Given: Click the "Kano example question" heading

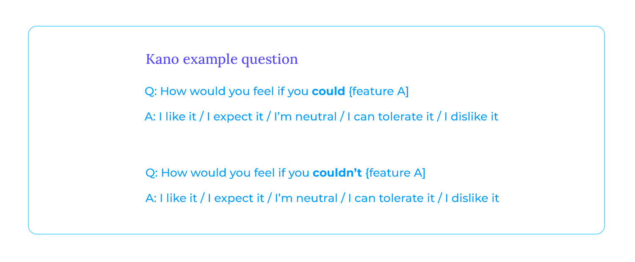Looking at the screenshot, I should 222,60.
